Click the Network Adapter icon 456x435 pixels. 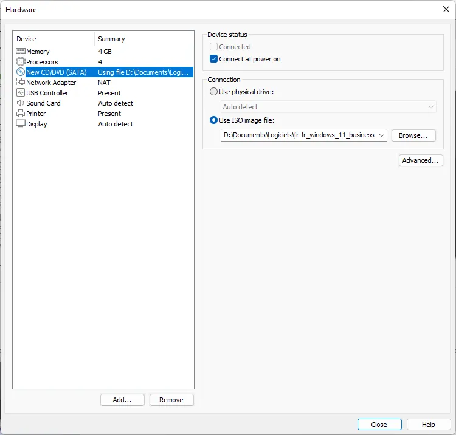(21, 83)
